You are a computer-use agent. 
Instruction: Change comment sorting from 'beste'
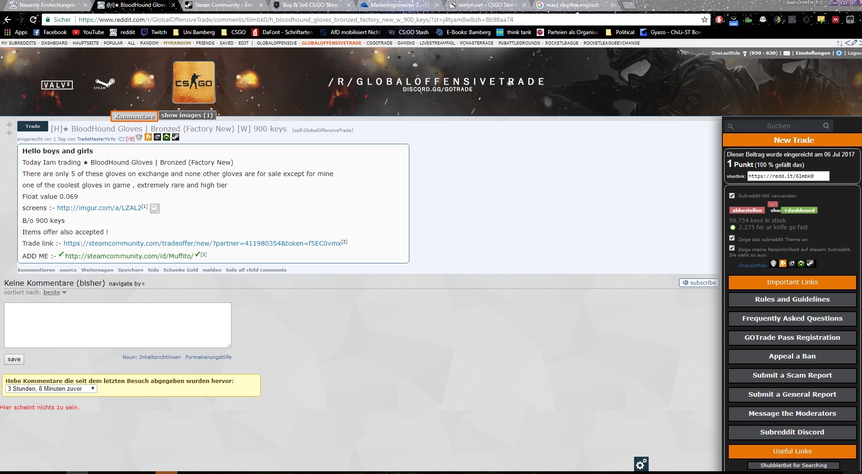tap(55, 292)
